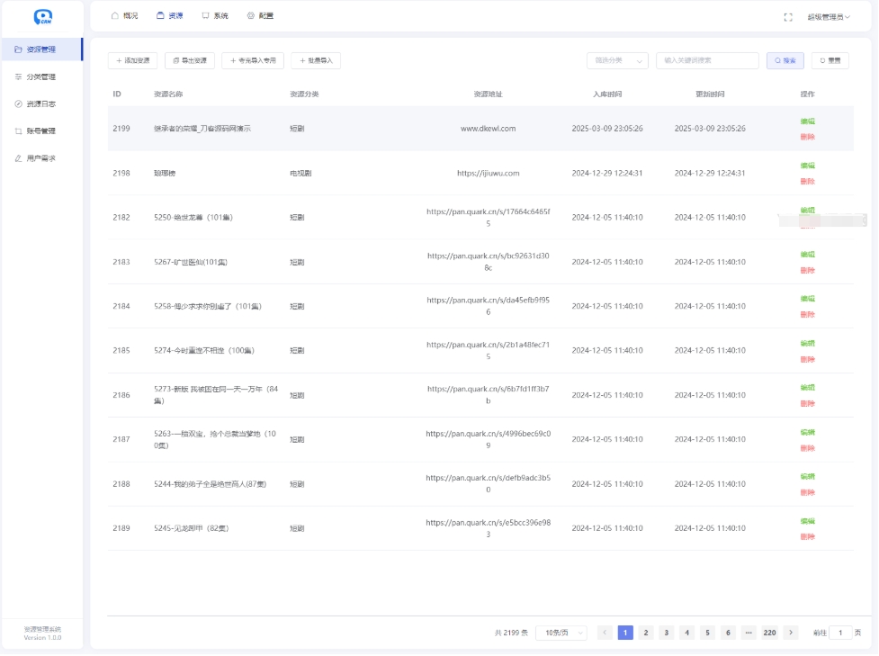Switch to the 概况 top tab
The width and height of the screenshot is (879, 656).
[125, 15]
